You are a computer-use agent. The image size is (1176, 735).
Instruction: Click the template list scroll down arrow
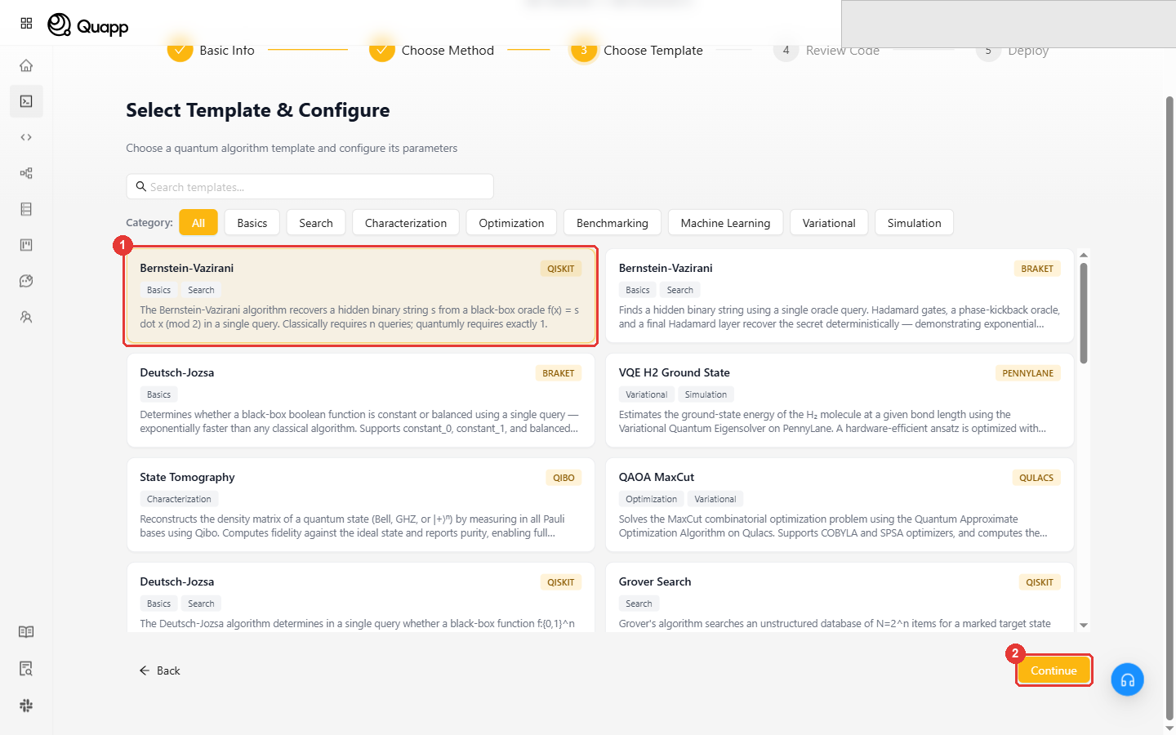(x=1084, y=626)
